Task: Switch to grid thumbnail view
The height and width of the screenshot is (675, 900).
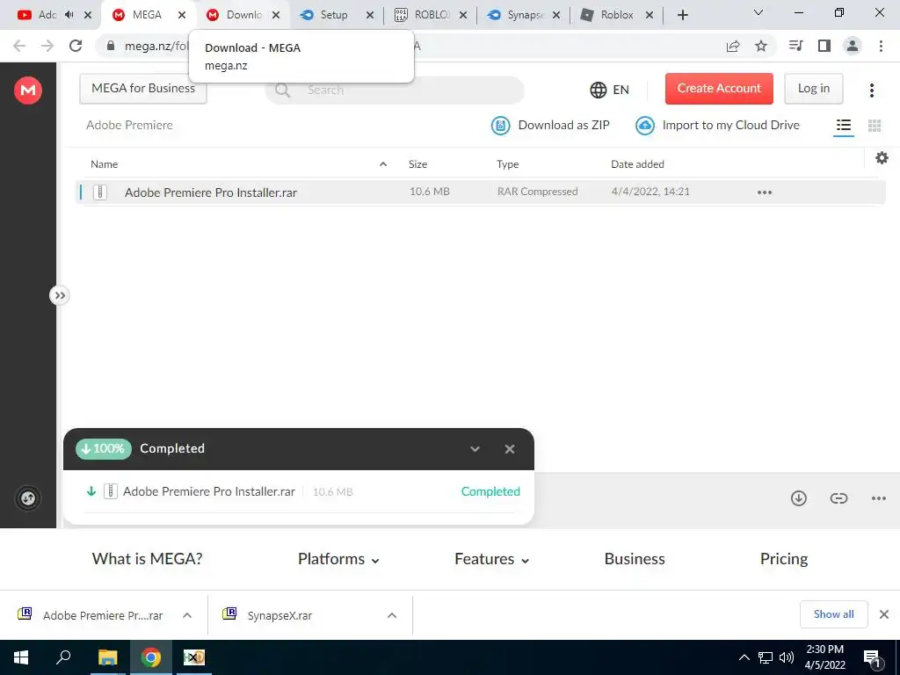Action: (x=875, y=125)
